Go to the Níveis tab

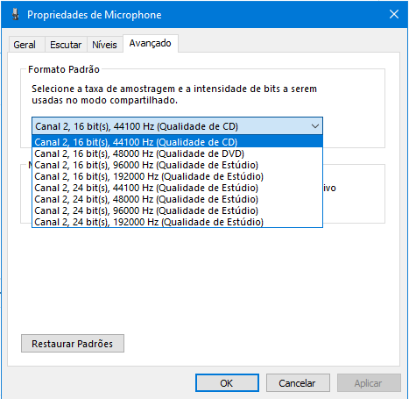[x=104, y=45]
